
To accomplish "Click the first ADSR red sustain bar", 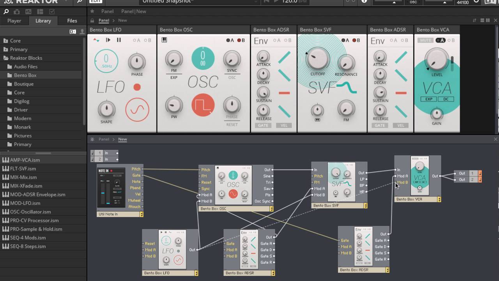I will point(284,93).
